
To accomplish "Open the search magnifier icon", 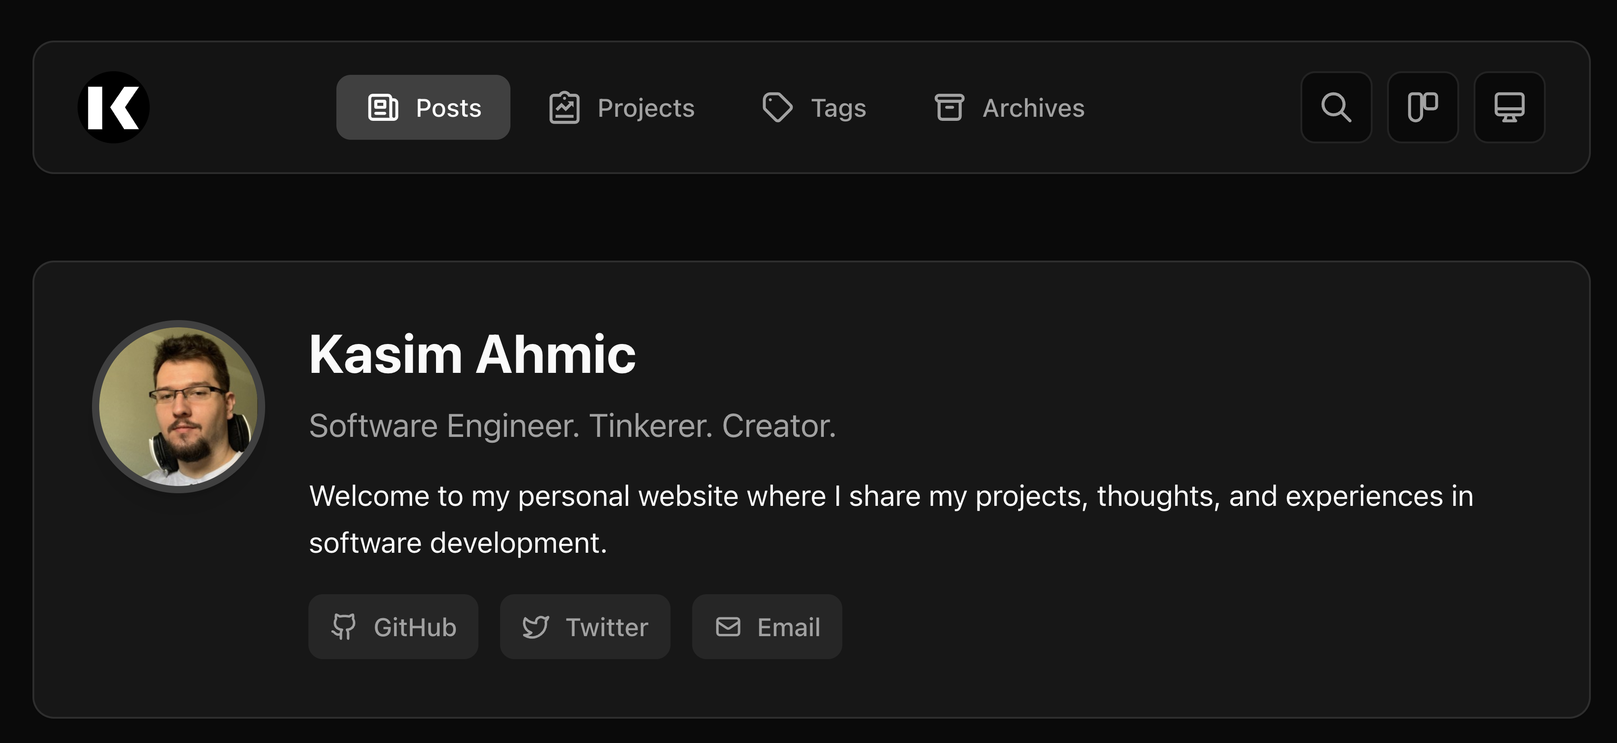I will (x=1336, y=107).
